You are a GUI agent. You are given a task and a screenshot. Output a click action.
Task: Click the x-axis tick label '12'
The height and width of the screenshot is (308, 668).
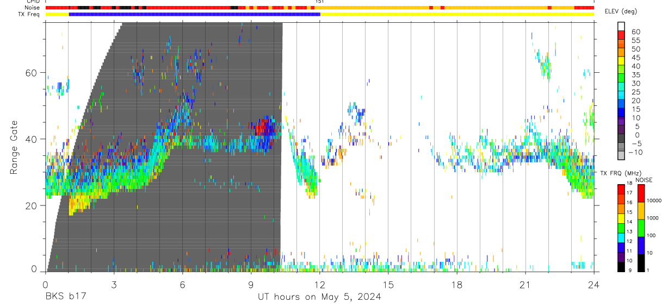(x=320, y=285)
